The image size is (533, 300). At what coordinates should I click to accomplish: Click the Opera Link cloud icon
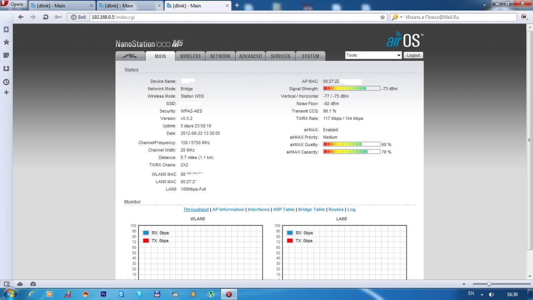tap(20, 284)
